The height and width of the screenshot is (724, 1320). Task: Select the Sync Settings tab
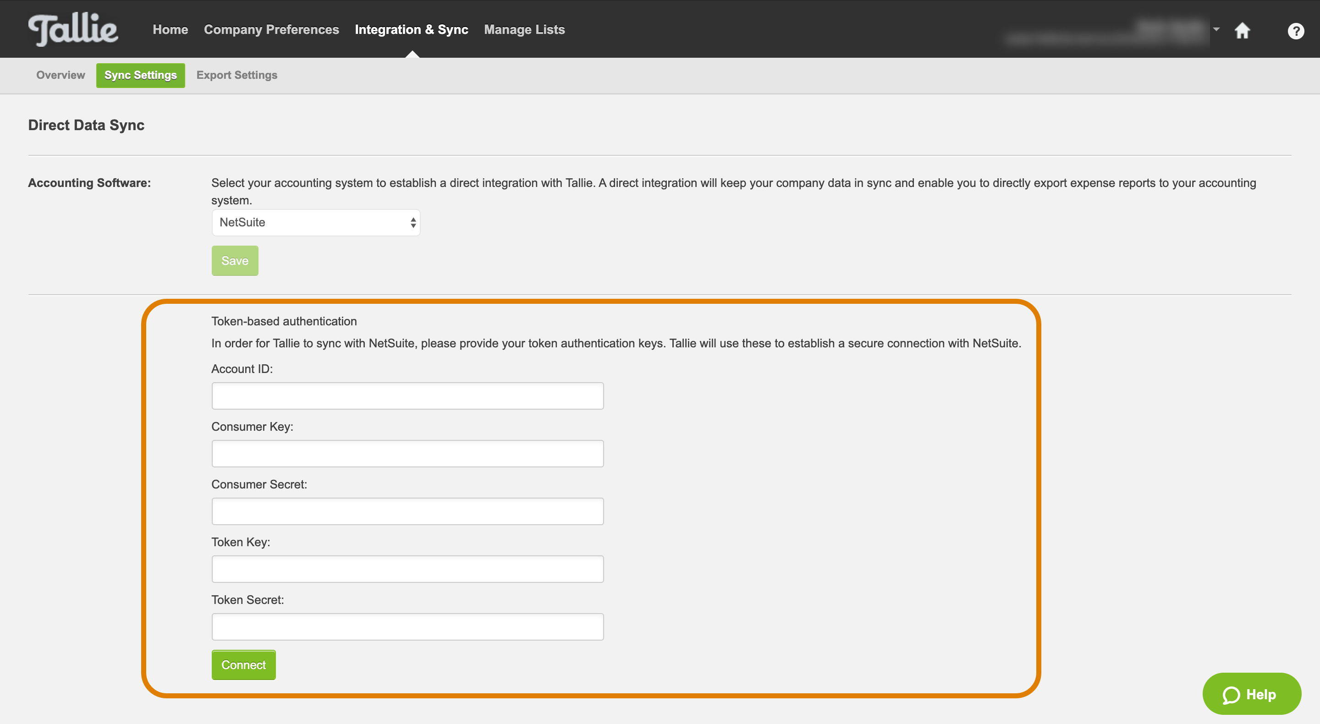(140, 75)
